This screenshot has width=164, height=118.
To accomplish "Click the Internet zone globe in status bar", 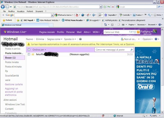I will coord(115,116).
